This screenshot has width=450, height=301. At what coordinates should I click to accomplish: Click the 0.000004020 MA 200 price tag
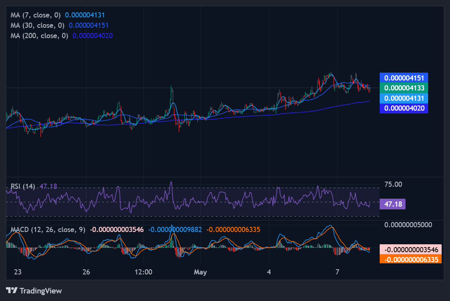coord(404,108)
